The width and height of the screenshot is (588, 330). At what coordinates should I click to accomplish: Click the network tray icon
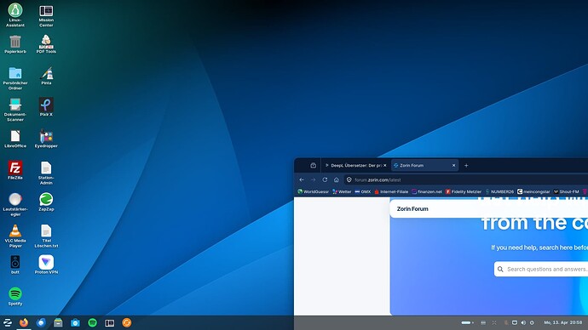pos(515,322)
